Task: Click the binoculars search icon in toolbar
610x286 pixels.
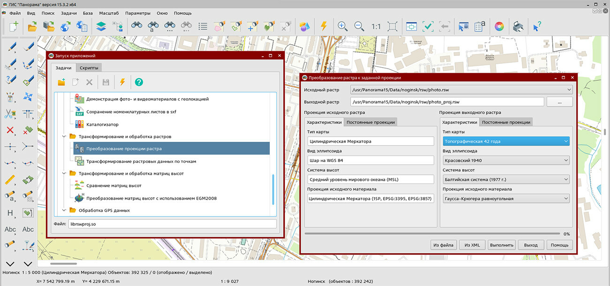Action: click(137, 26)
